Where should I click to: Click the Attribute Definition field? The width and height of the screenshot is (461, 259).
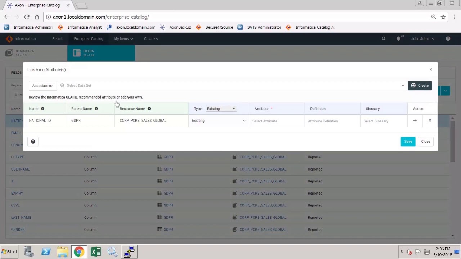332,121
